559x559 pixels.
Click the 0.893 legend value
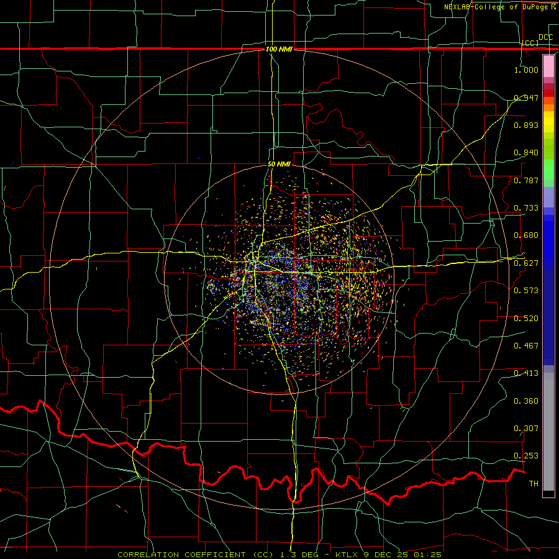coord(526,125)
